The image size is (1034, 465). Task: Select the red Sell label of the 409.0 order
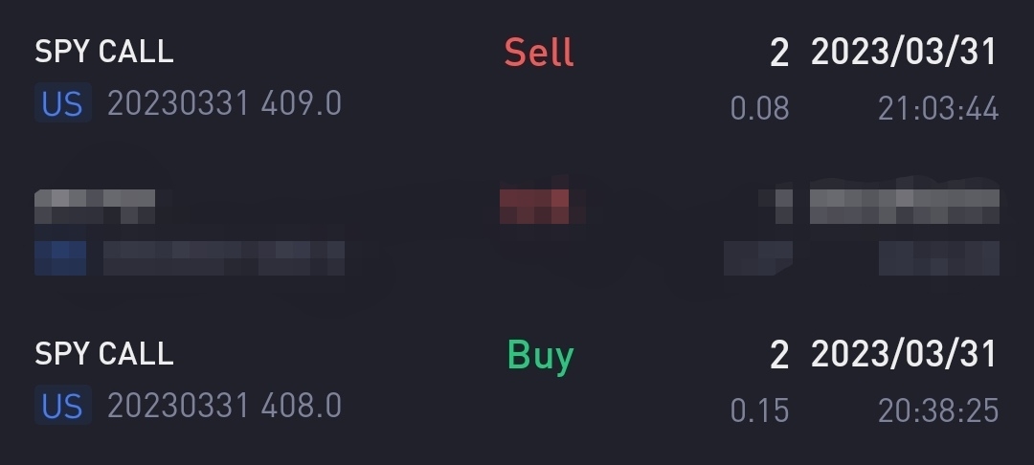tap(539, 52)
